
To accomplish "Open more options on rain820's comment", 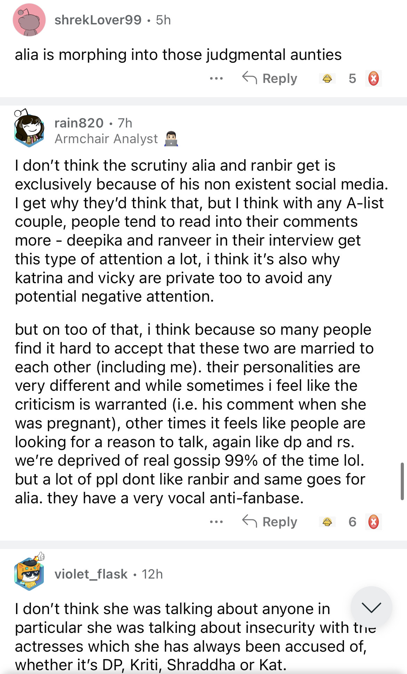I will point(216,522).
